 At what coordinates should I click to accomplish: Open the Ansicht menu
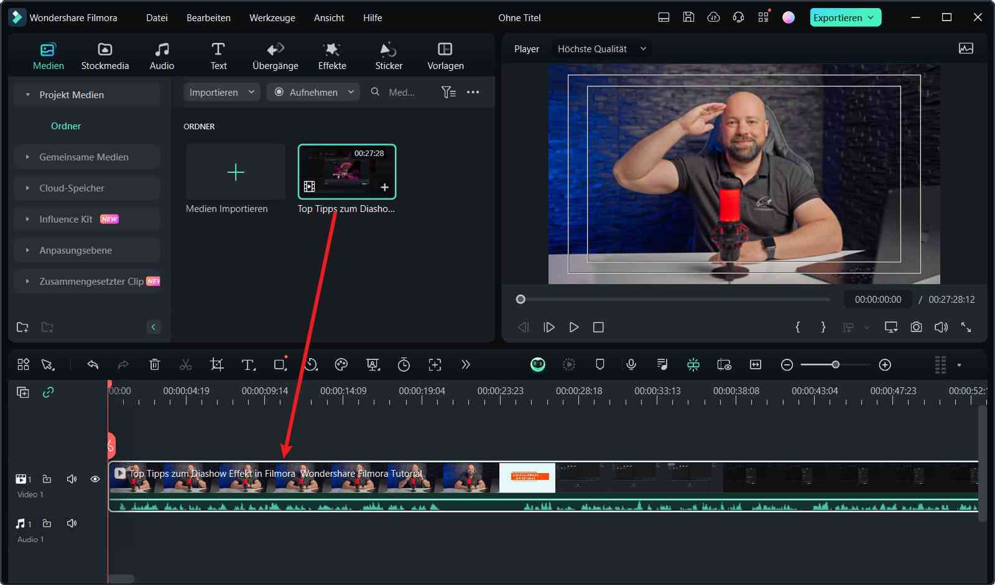329,17
